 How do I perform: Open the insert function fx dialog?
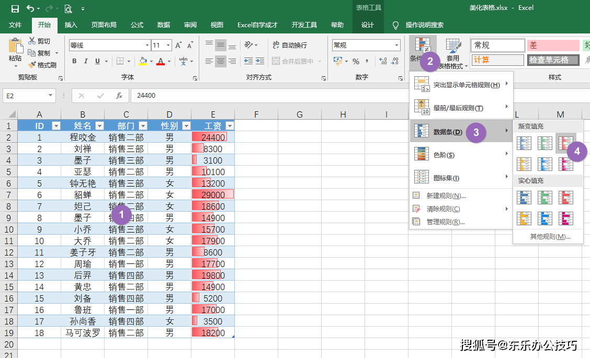tap(119, 96)
